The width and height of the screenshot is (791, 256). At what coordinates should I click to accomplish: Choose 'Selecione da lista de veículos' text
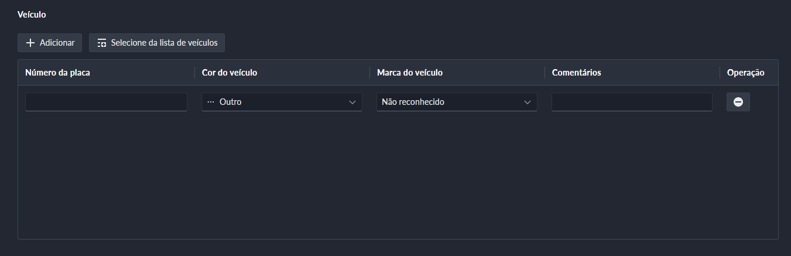[x=164, y=43]
